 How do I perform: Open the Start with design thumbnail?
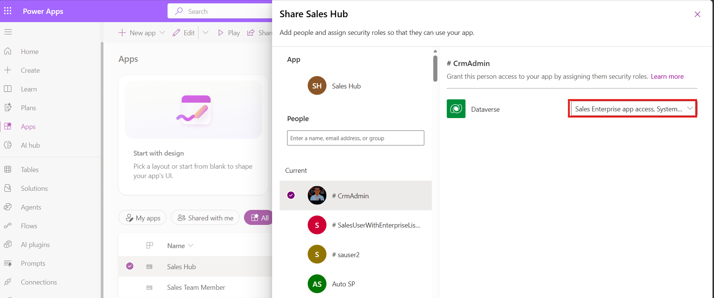coord(193,109)
